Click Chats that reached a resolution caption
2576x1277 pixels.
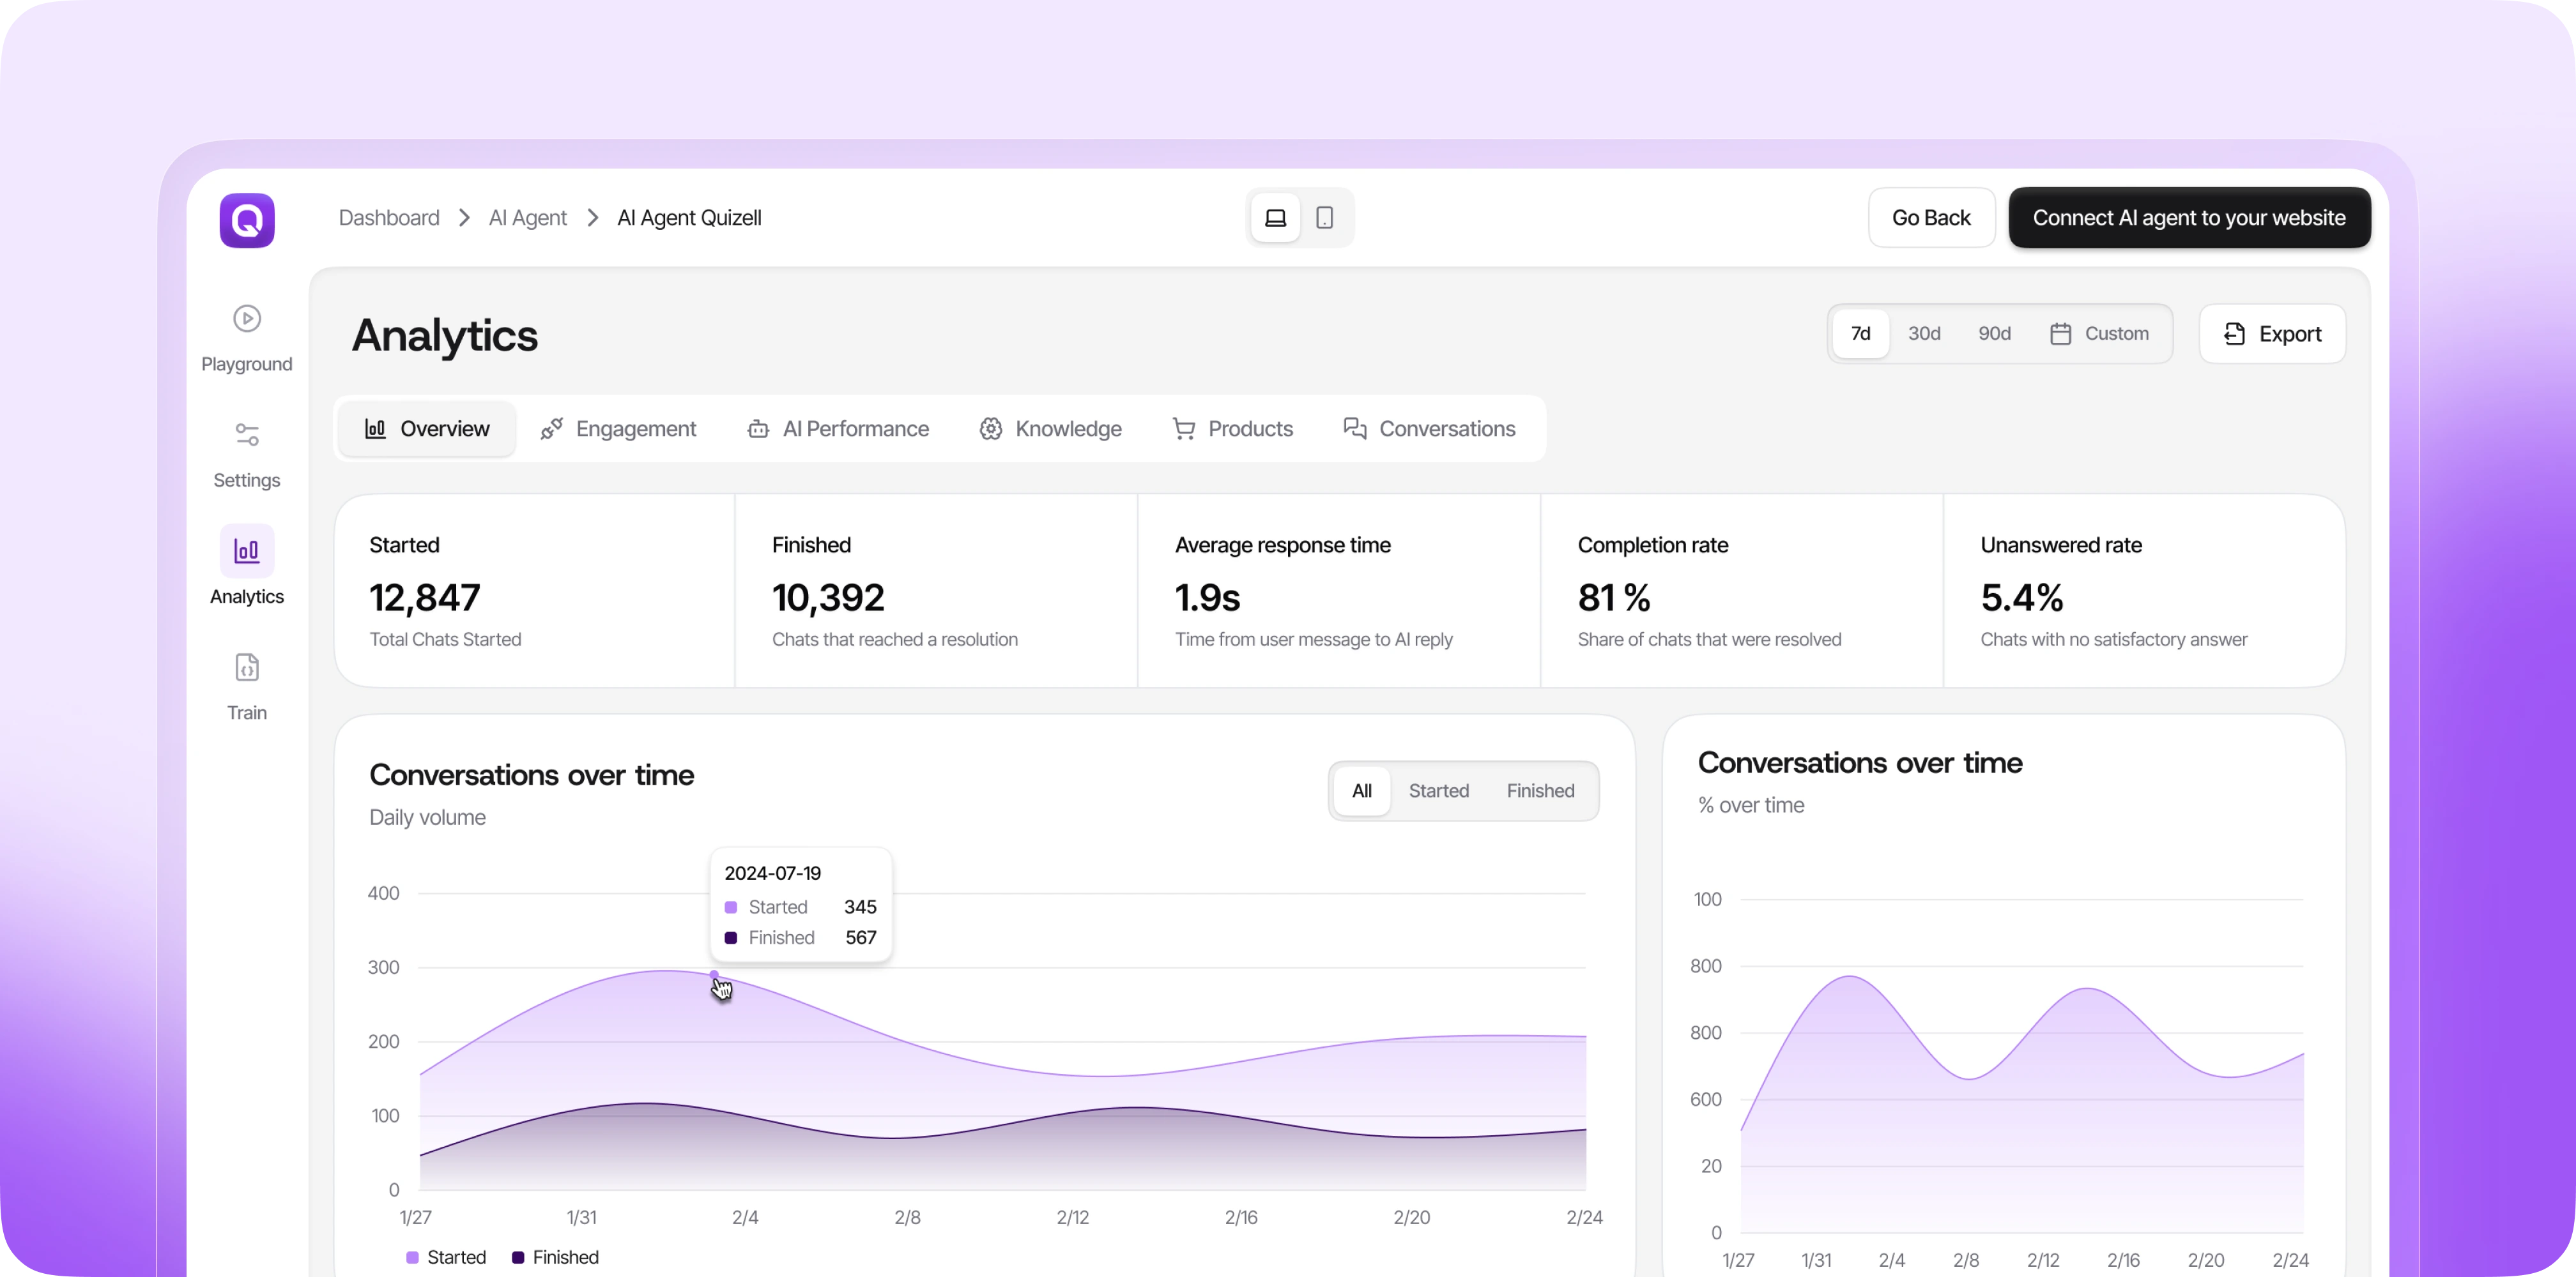(895, 640)
